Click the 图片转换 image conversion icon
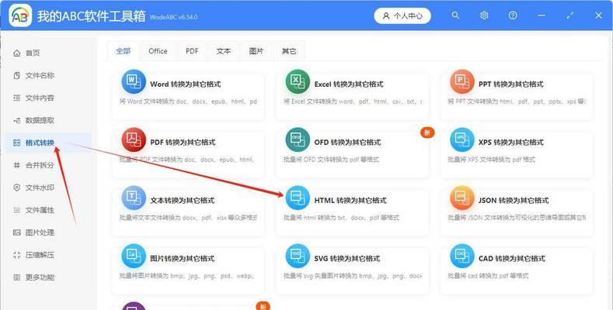 (134, 256)
